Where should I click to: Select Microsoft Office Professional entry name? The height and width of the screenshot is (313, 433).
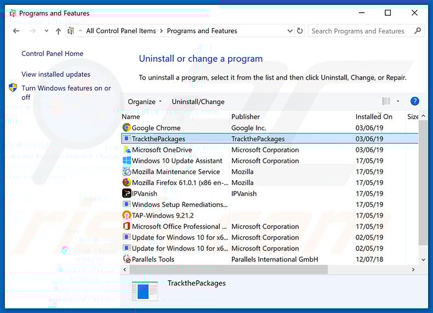click(179, 226)
